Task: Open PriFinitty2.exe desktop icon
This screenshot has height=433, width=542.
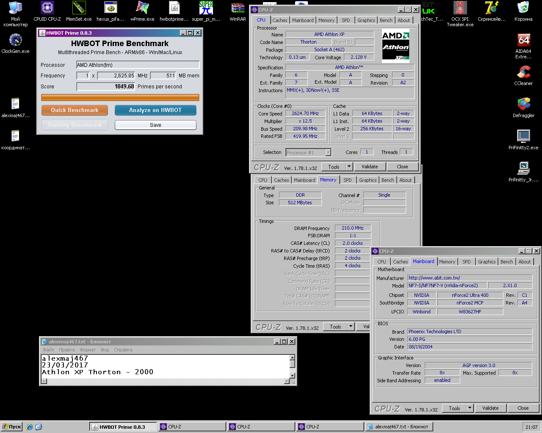Action: point(523,140)
